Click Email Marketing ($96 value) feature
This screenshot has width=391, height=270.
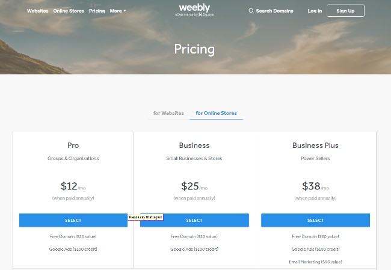pos(315,262)
